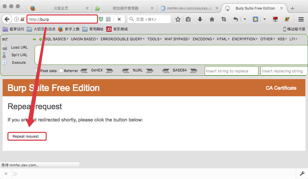Click the 百度 search box

(x=149, y=19)
